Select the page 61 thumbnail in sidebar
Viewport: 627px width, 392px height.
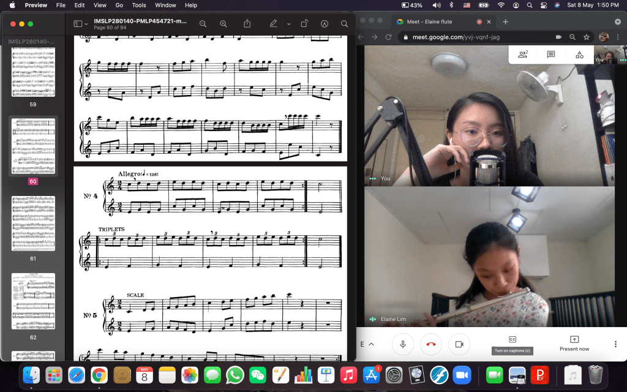pyautogui.click(x=33, y=224)
